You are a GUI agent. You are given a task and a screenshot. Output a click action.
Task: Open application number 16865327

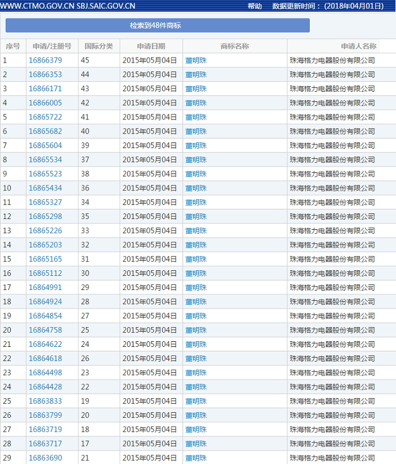click(45, 202)
